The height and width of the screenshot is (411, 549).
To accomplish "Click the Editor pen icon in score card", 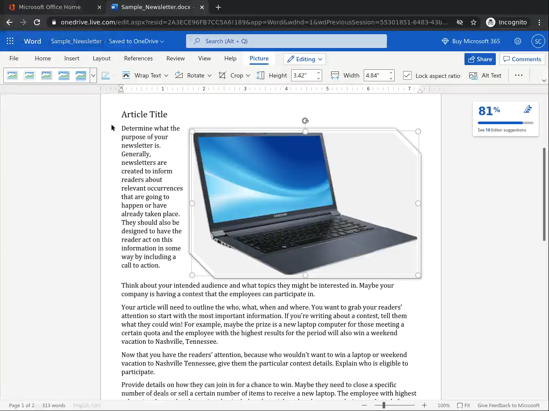I will point(528,110).
